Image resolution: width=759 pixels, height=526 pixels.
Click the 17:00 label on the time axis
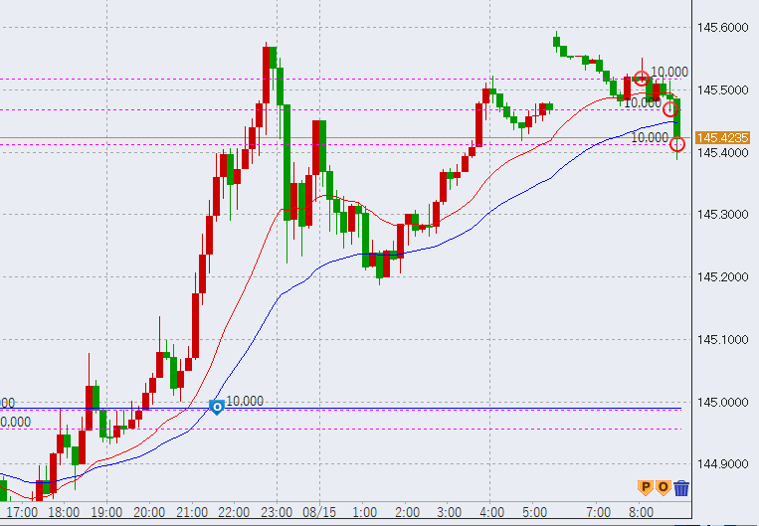[21, 512]
